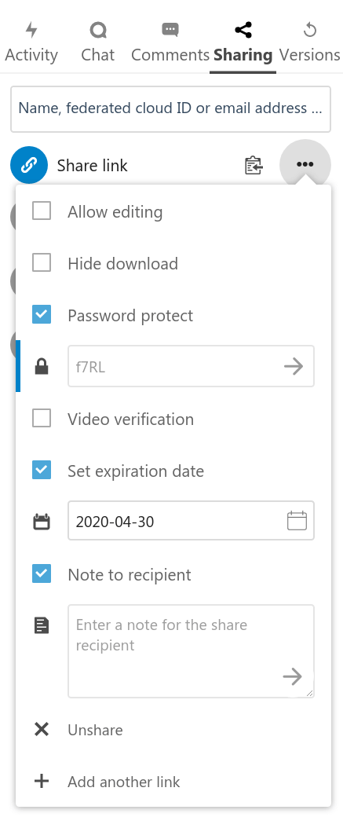The width and height of the screenshot is (343, 817).
Task: Submit recipient note with arrow icon
Action: 293,677
